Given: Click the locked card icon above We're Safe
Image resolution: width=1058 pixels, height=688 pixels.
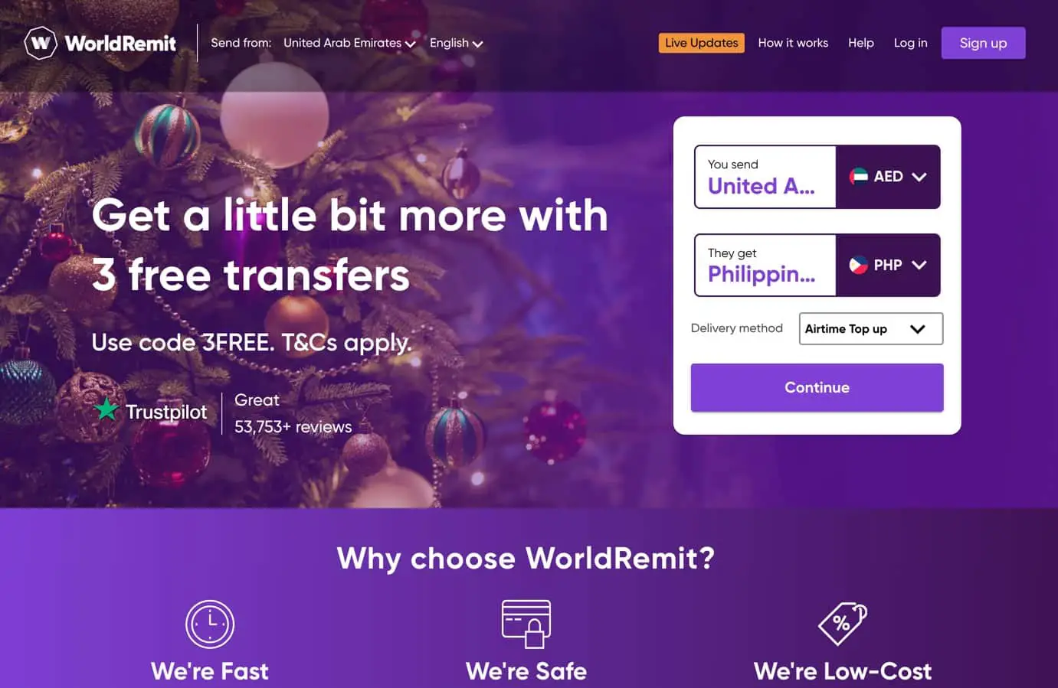Looking at the screenshot, I should (526, 624).
